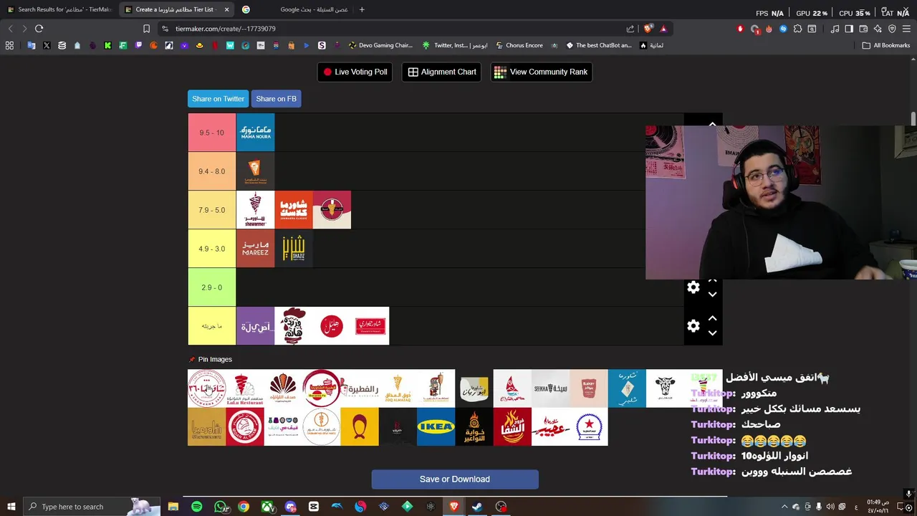Screen dimensions: 917x516
Task: Open the Live Voting Poll
Action: (355, 72)
